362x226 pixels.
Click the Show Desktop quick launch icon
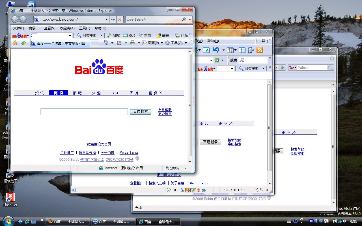point(34,221)
